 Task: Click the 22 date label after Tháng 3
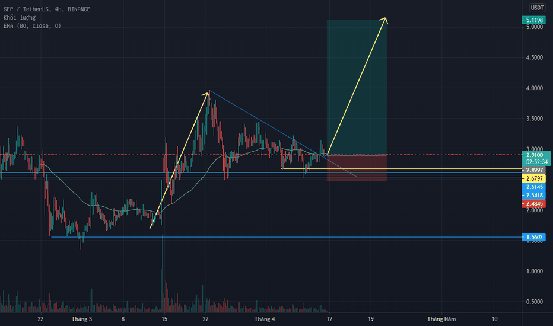(x=206, y=319)
